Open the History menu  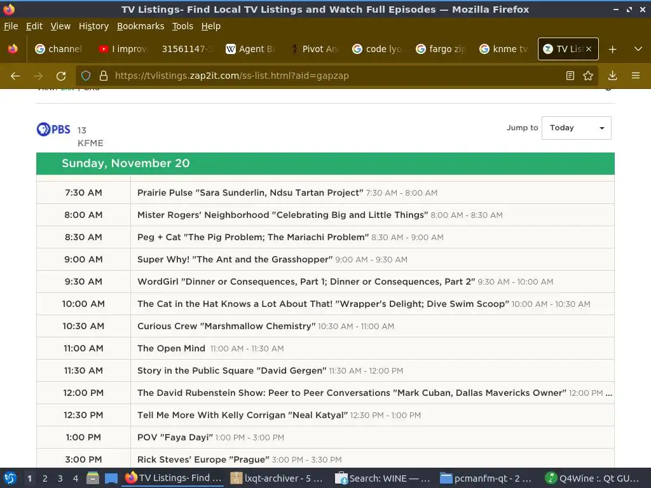click(x=94, y=26)
